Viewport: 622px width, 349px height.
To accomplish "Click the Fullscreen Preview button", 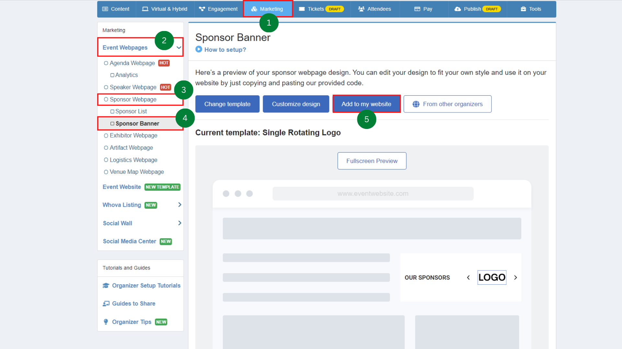I will pyautogui.click(x=372, y=161).
